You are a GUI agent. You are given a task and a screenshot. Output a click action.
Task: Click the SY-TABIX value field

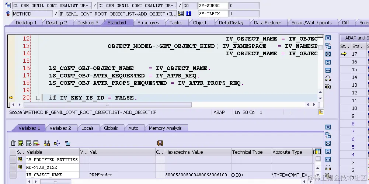click(x=244, y=14)
